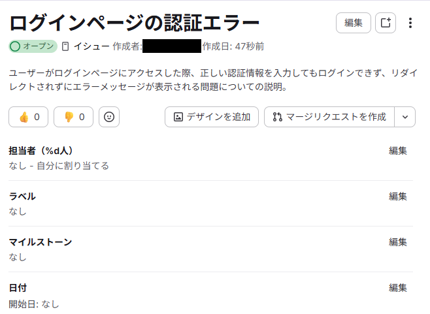Expand the マージリクエストを作成 dropdown arrow
The height and width of the screenshot is (314, 430).
click(x=405, y=117)
